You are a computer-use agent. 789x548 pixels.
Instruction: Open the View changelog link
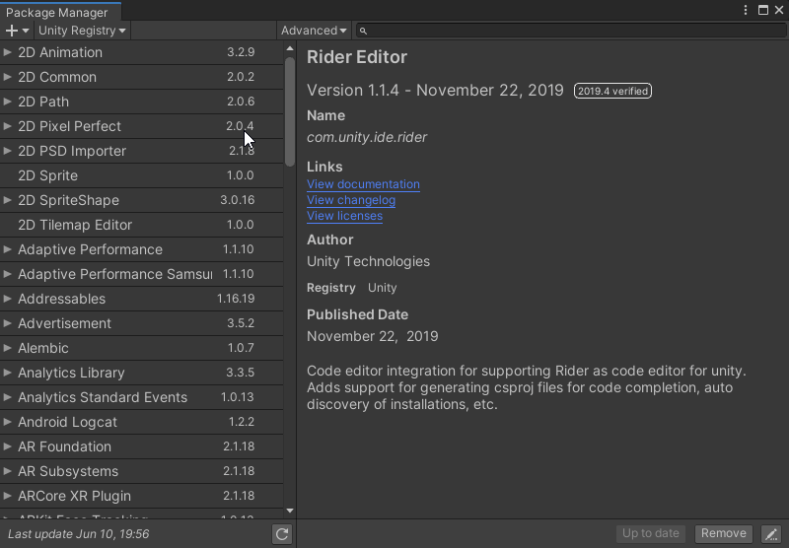click(351, 200)
